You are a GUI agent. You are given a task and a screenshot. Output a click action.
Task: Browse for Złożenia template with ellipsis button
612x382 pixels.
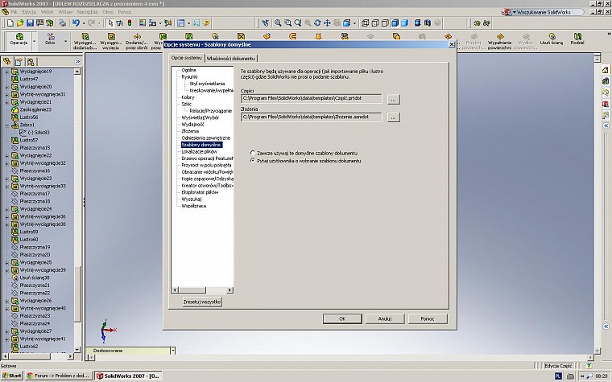394,117
